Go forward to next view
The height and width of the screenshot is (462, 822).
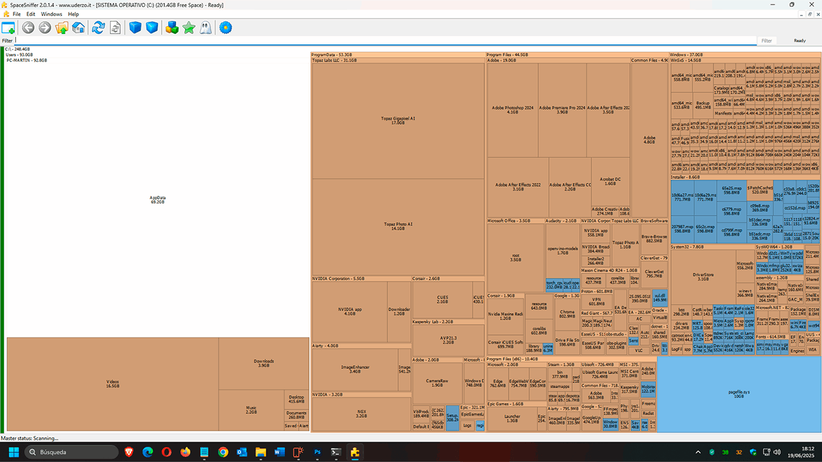point(45,28)
